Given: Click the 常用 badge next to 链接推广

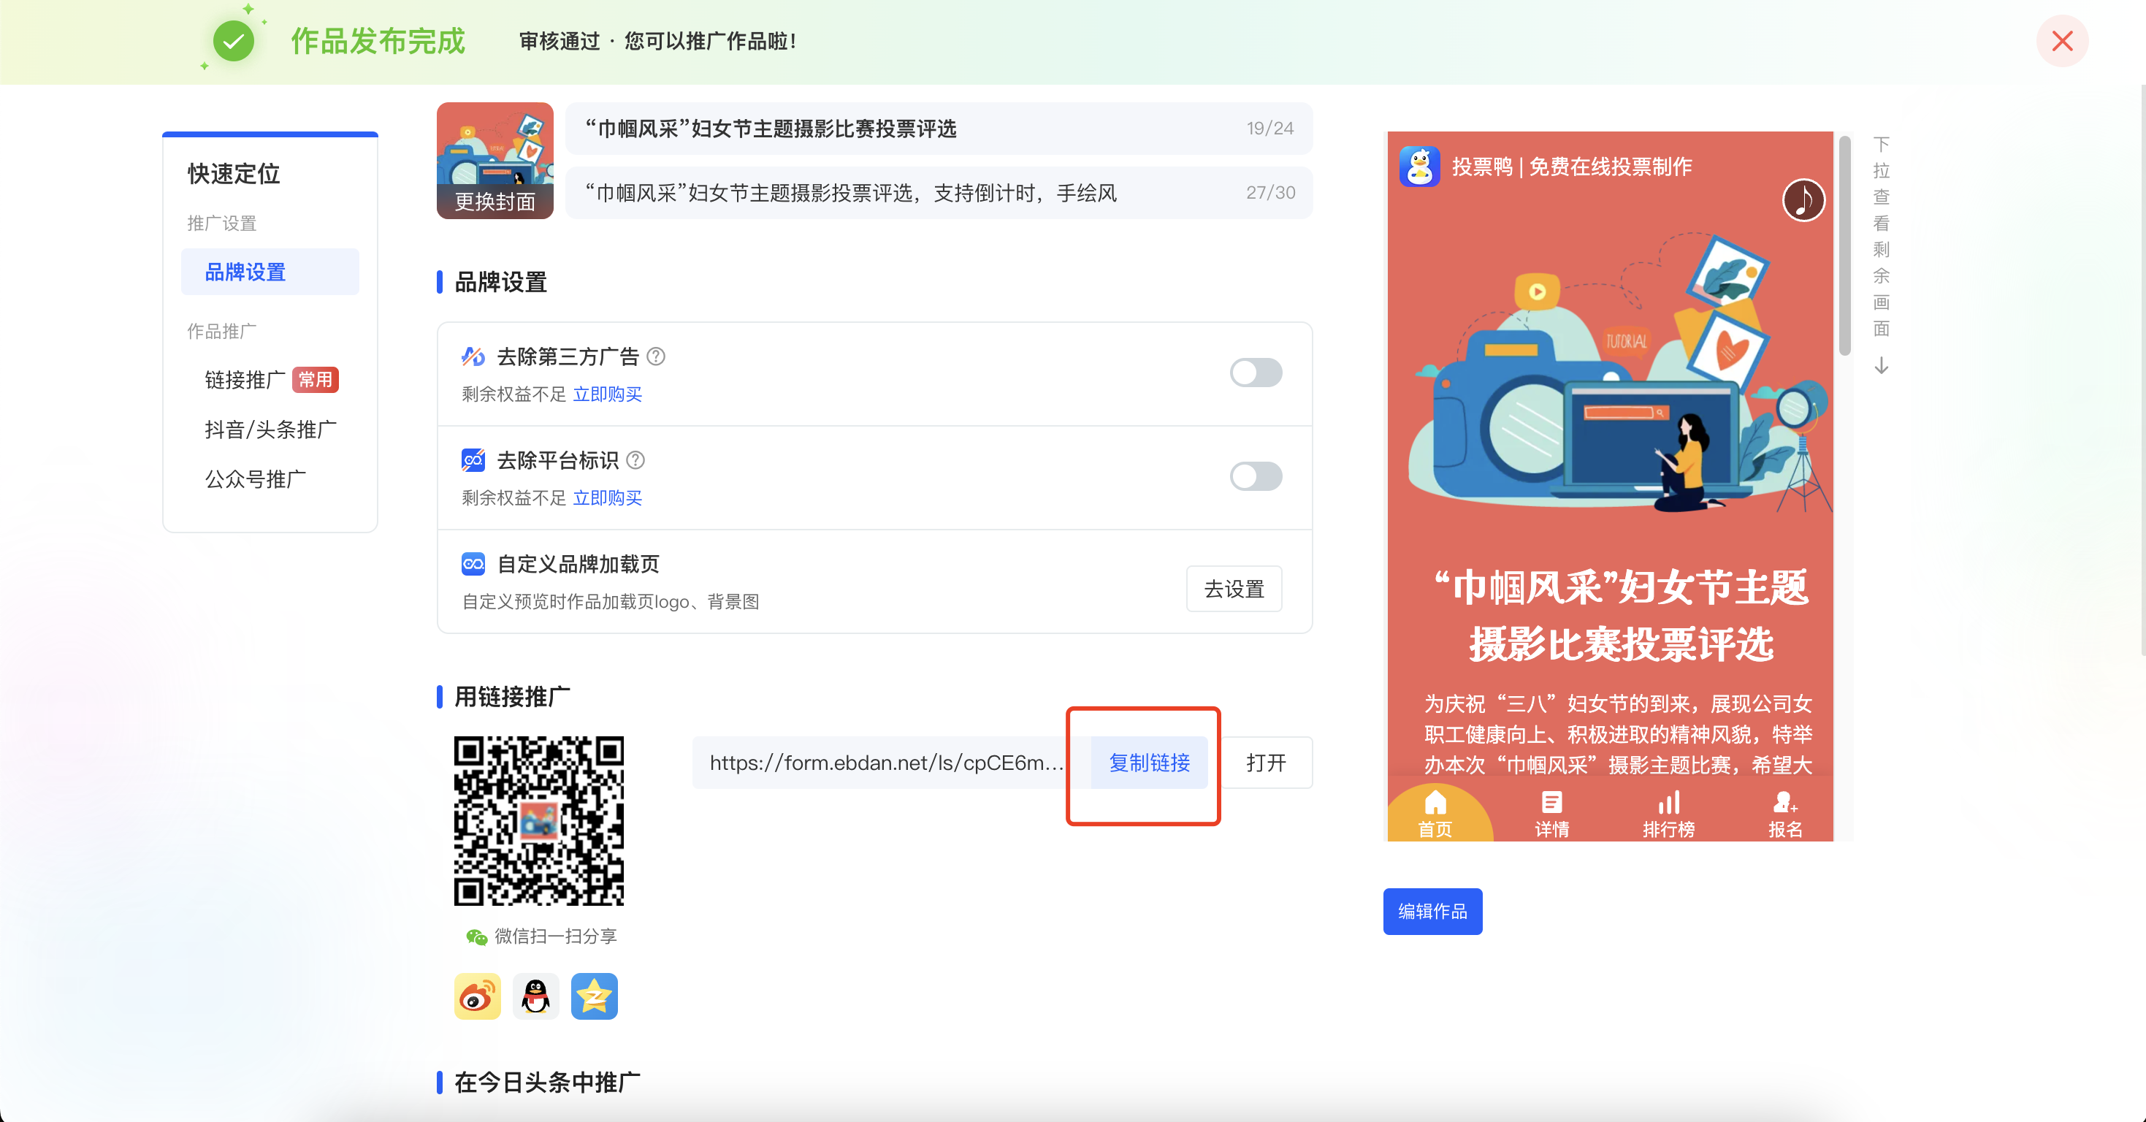Looking at the screenshot, I should (x=316, y=380).
